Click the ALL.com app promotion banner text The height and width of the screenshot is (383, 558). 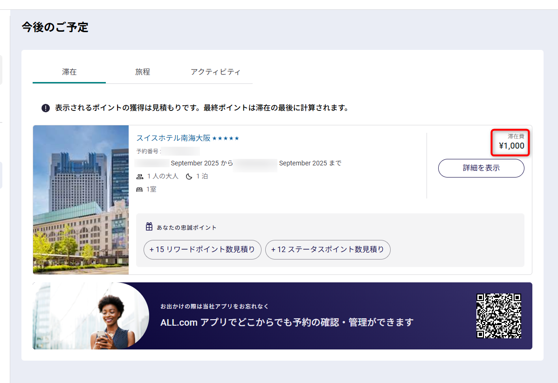point(287,322)
